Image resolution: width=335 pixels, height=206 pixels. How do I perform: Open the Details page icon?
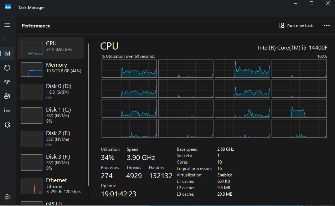[x=7, y=110]
